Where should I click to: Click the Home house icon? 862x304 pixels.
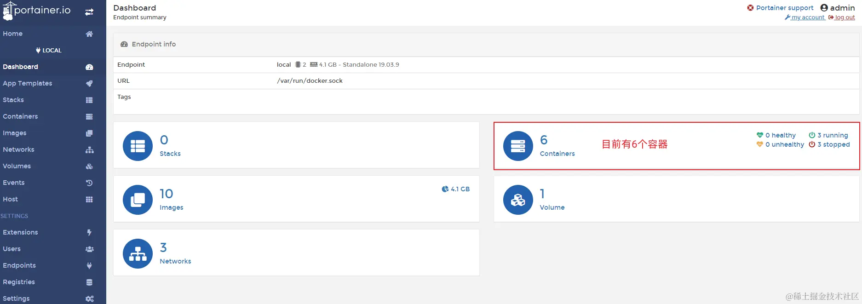pyautogui.click(x=89, y=34)
